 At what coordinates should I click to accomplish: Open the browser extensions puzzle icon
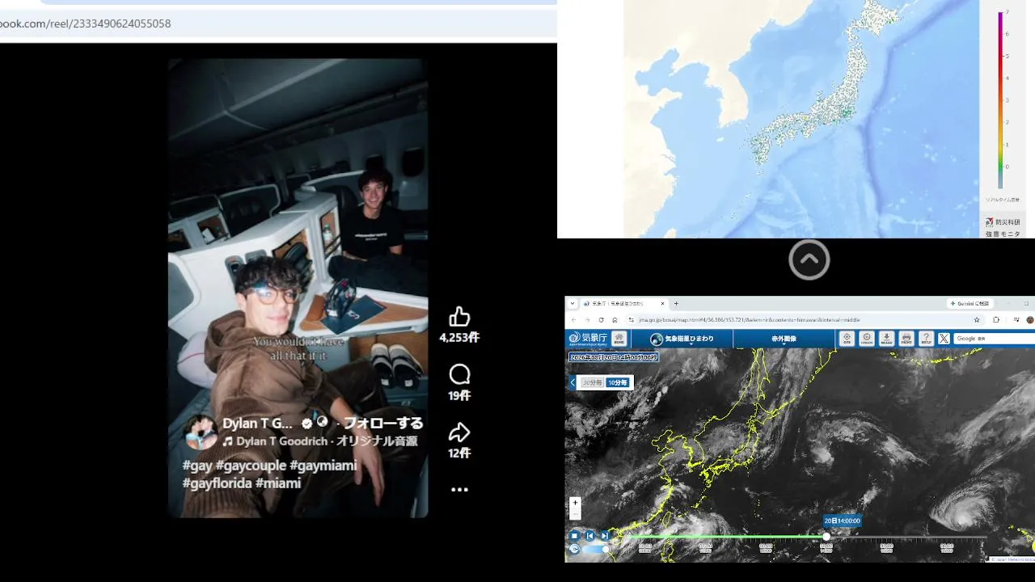(x=996, y=319)
